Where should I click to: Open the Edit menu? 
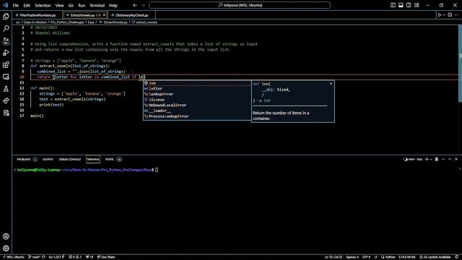[x=27, y=5]
